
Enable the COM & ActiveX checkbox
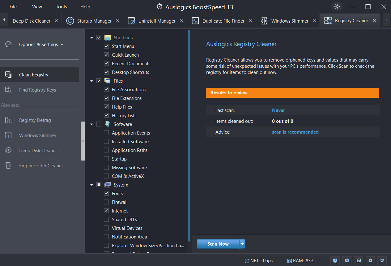pos(106,176)
